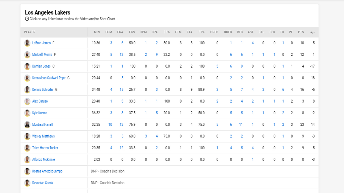Open Markieff Morris player link

[42, 55]
